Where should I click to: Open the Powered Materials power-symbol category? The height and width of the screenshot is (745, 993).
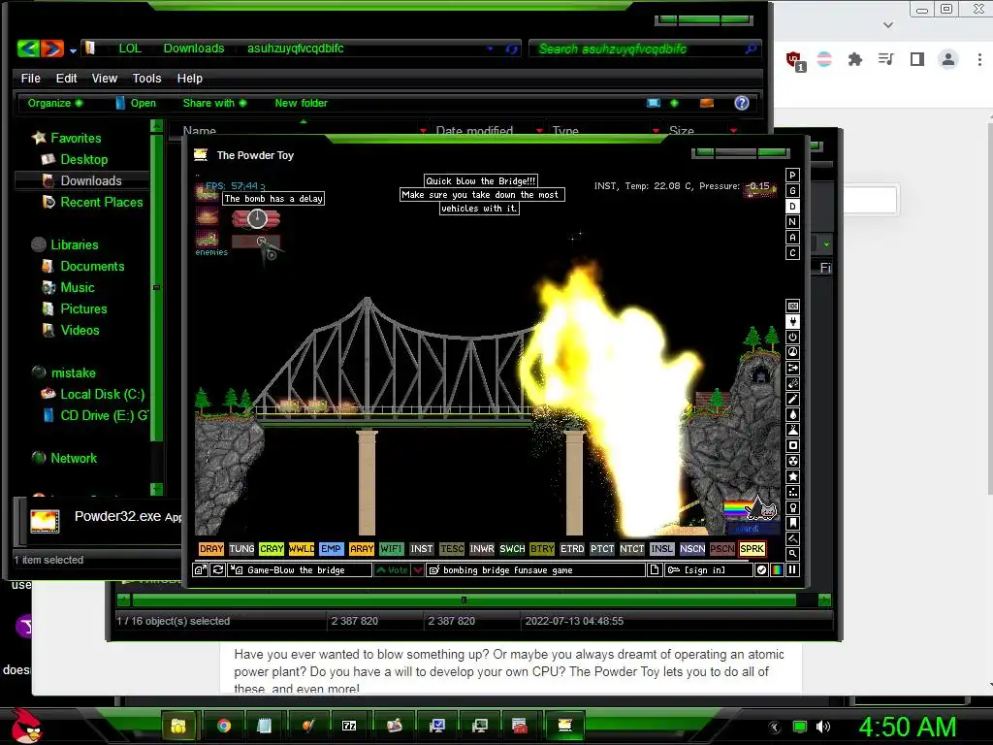click(x=792, y=337)
